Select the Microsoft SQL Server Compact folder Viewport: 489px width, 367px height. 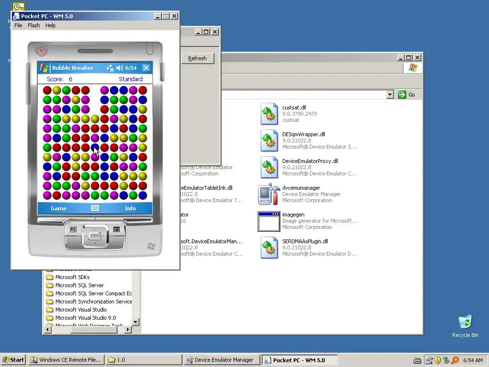pyautogui.click(x=89, y=293)
